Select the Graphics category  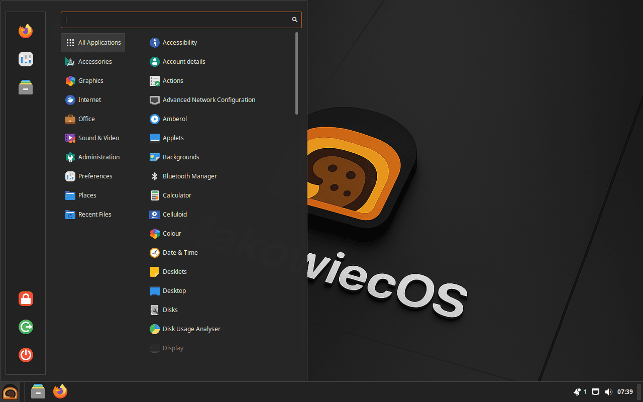click(93, 81)
